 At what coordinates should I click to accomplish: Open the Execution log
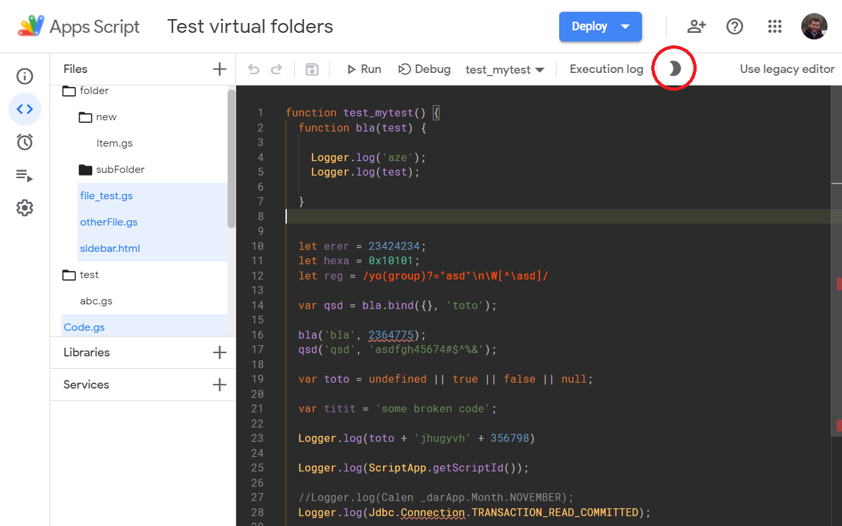(x=606, y=68)
